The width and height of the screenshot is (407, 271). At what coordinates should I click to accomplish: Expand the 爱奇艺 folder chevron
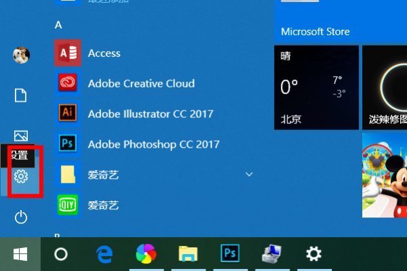[249, 174]
